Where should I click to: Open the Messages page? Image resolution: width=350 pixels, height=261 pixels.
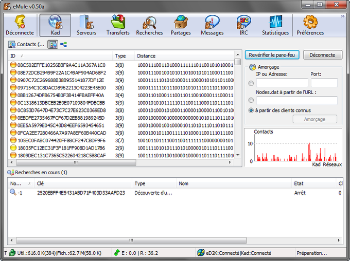212,25
